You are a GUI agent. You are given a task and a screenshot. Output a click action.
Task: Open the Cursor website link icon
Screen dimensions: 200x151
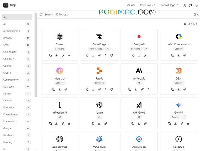(63, 55)
